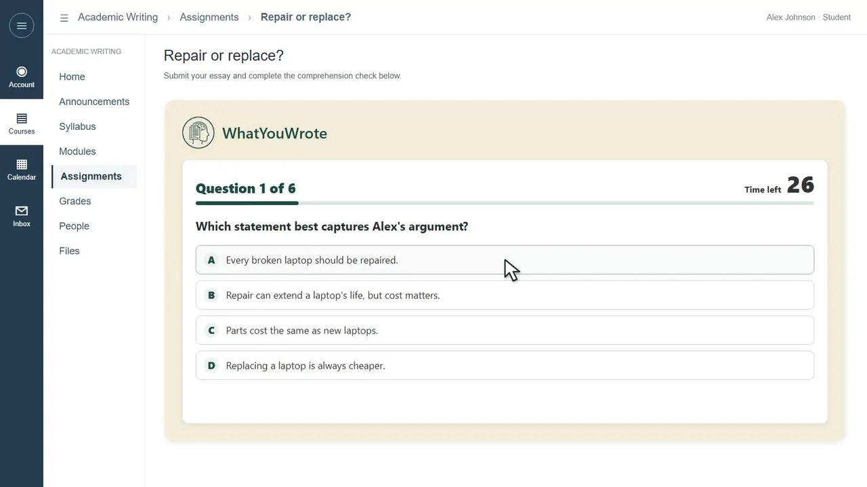The width and height of the screenshot is (867, 487).
Task: Open the Inbox icon in the sidebar
Action: [x=22, y=216]
